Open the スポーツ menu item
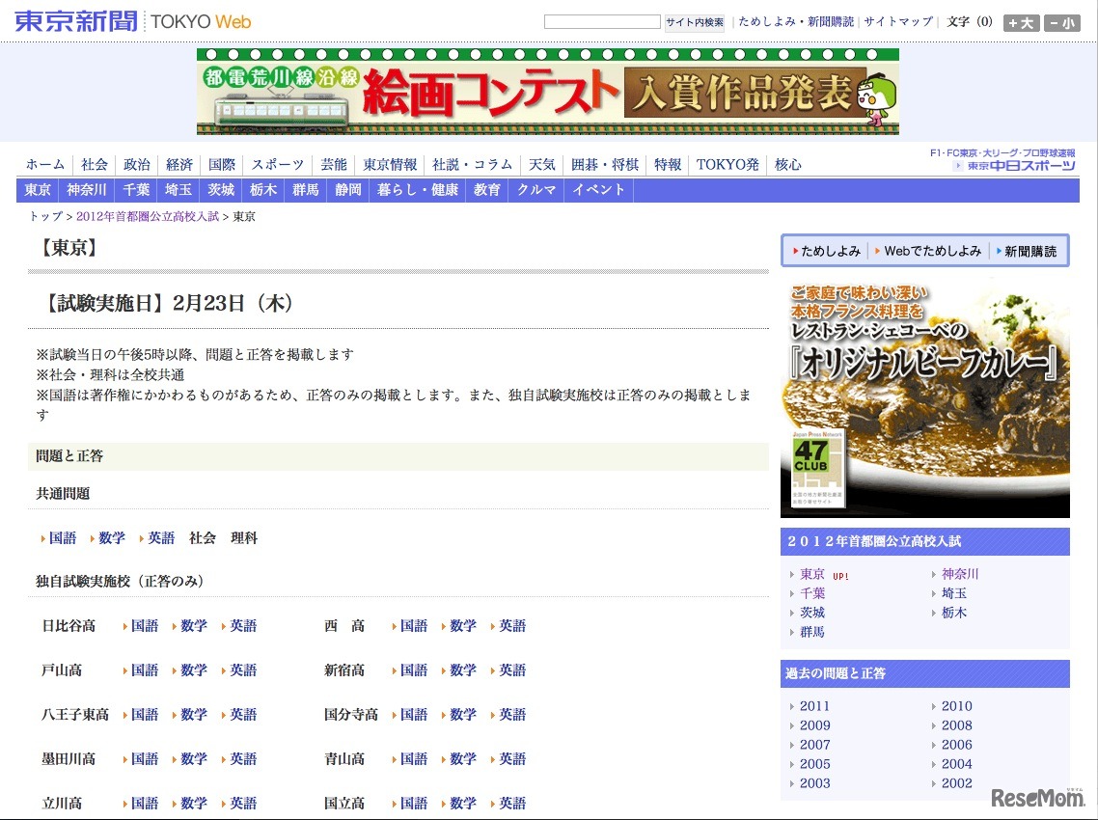Viewport: 1098px width, 820px height. point(278,165)
